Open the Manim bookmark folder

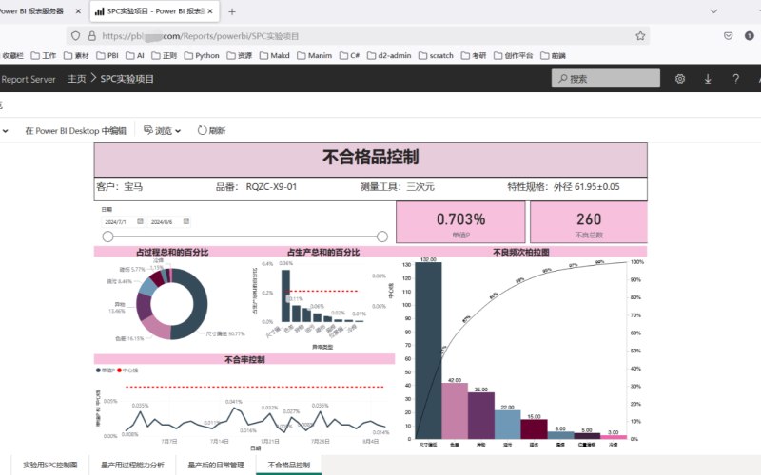[315, 56]
